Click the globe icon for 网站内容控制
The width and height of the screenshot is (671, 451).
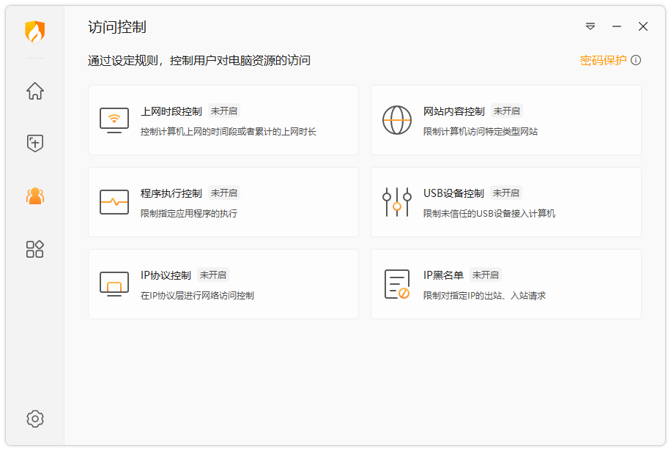396,119
